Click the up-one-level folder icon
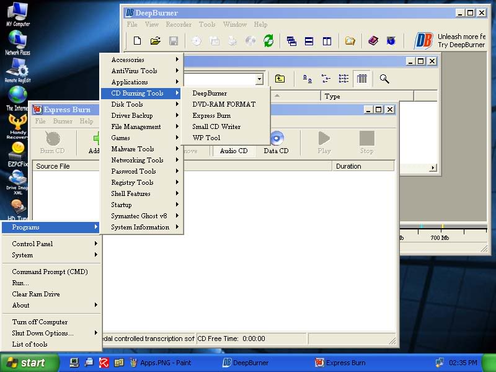This screenshot has height=372, width=496. (x=280, y=79)
